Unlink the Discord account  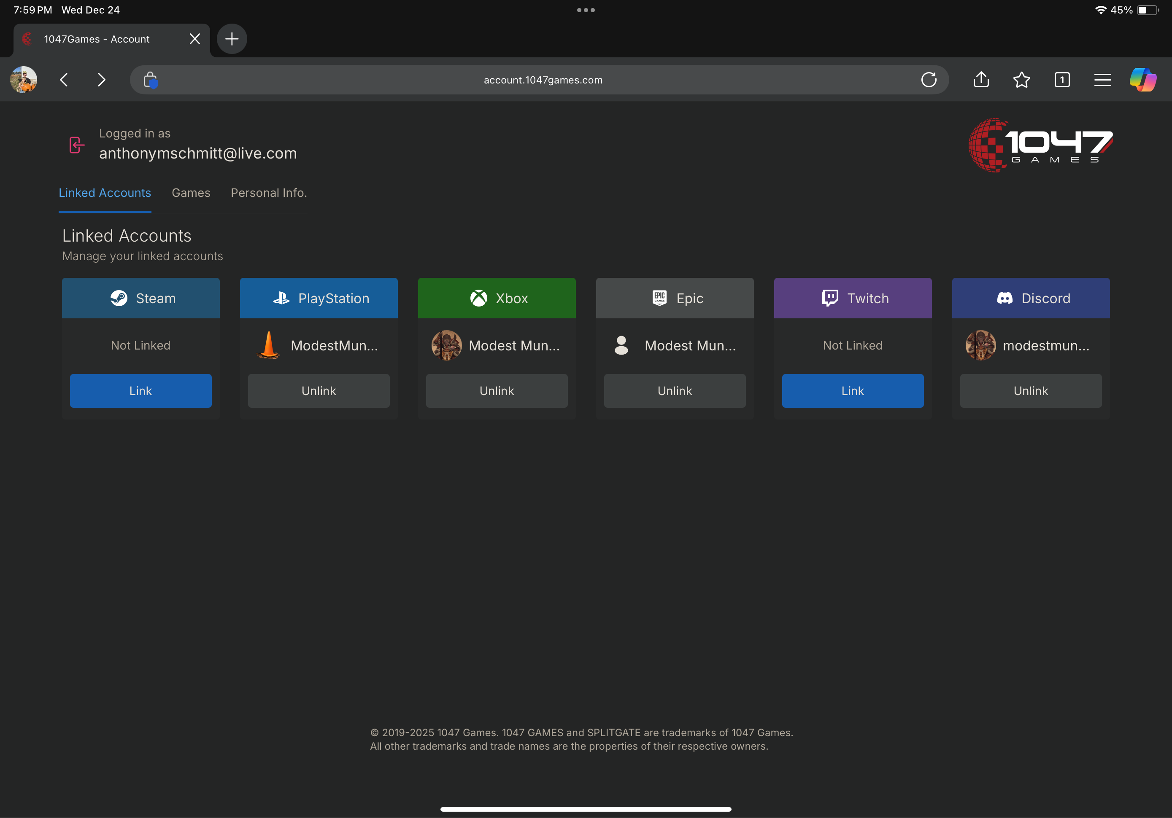point(1031,391)
